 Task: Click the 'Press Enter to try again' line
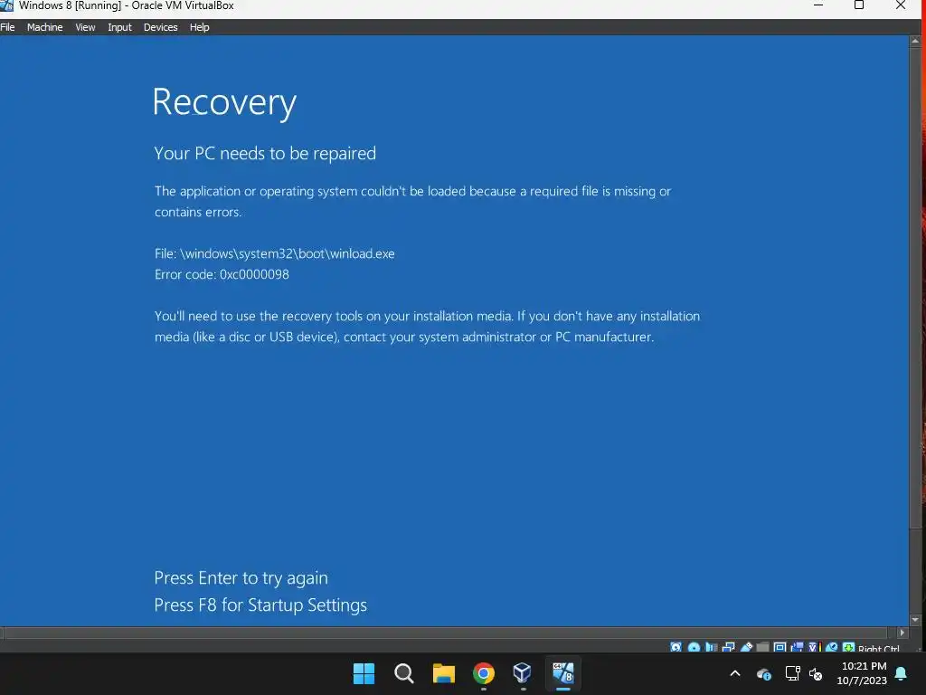click(x=241, y=577)
